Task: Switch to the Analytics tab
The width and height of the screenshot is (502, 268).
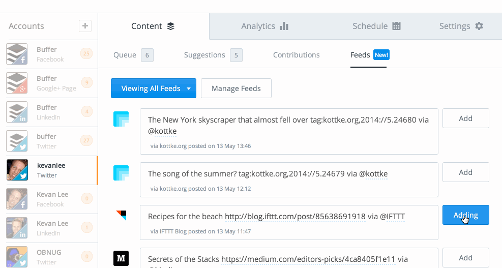Action: (264, 26)
